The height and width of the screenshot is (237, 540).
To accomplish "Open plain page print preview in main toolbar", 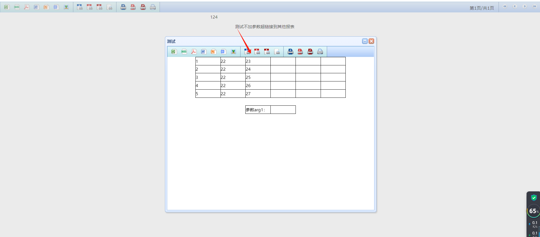I will [x=110, y=7].
